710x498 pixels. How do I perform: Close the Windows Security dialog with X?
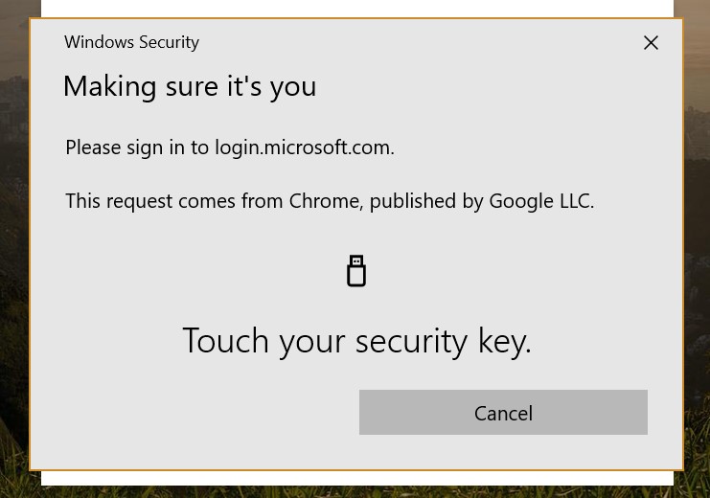(x=651, y=43)
